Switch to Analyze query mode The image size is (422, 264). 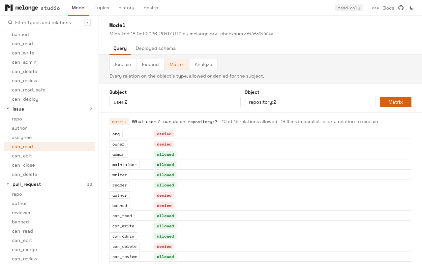[x=203, y=64]
